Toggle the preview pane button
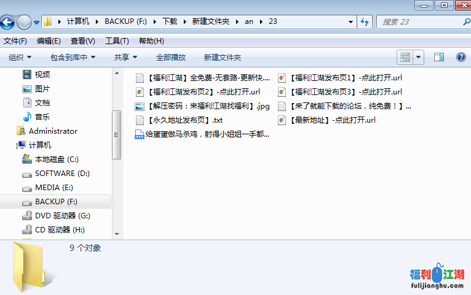471x295 pixels. (439, 57)
